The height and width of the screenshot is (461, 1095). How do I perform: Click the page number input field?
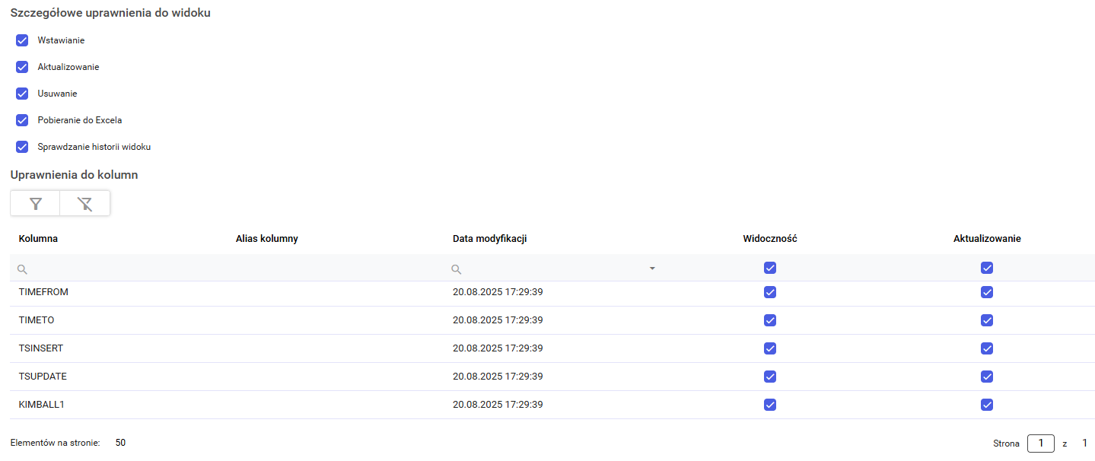pos(1040,444)
